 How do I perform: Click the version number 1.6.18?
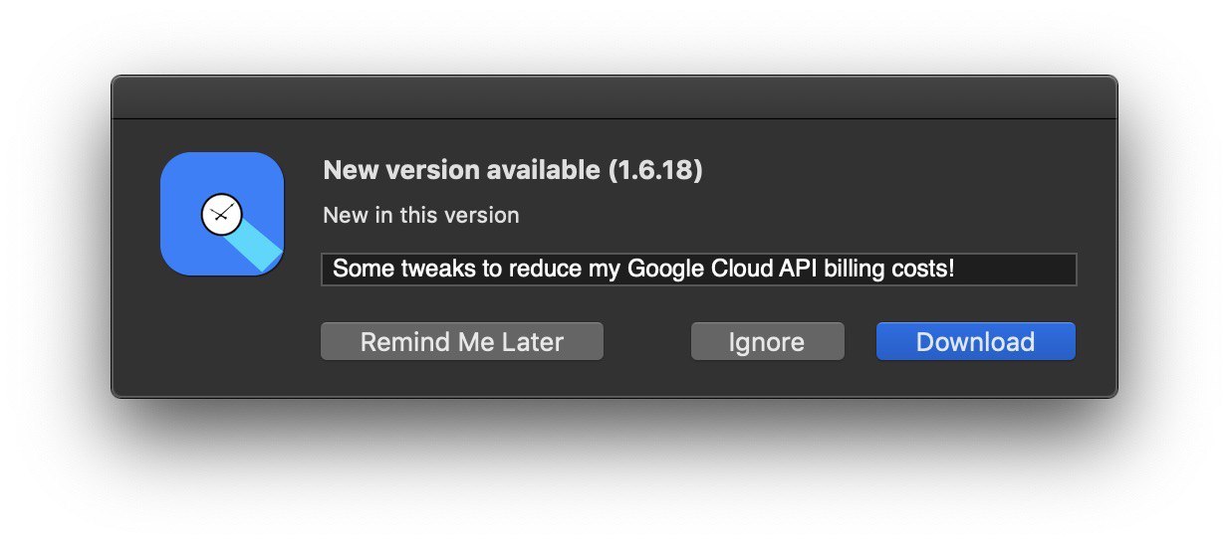click(x=656, y=171)
